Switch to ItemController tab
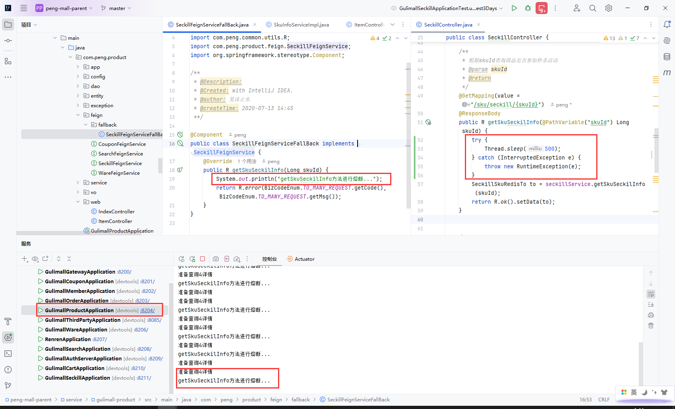Image resolution: width=675 pixels, height=409 pixels. (x=365, y=25)
